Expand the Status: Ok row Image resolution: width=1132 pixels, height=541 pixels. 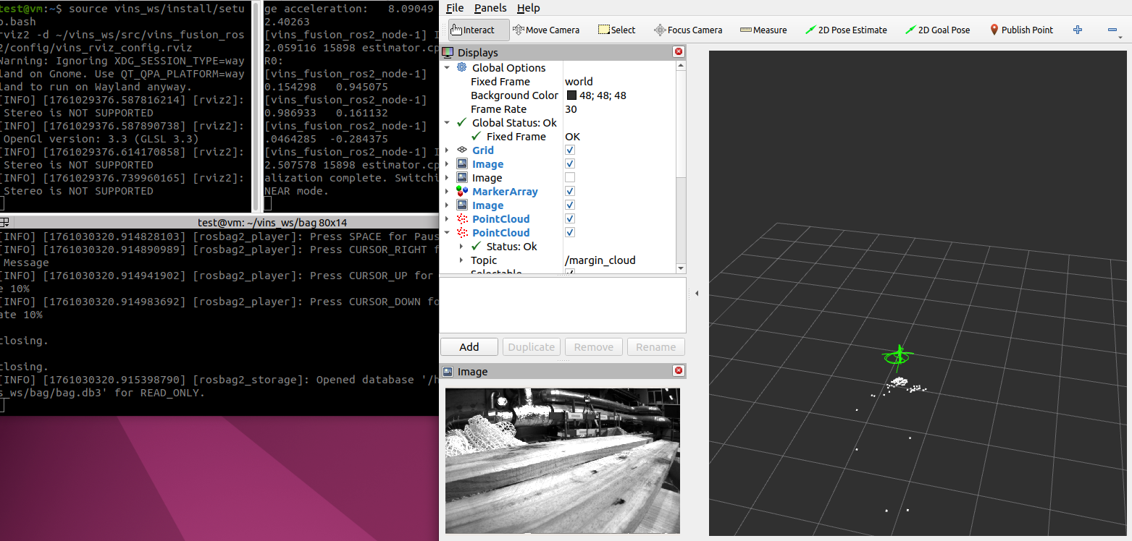(x=461, y=246)
